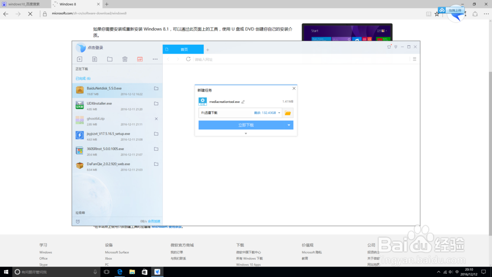Click the refresh icon in Xunlei browser bar
The width and height of the screenshot is (492, 277).
[188, 59]
